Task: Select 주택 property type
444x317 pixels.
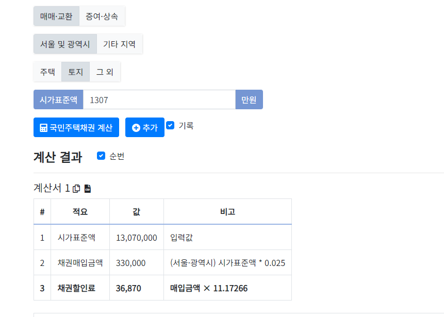Action: (47, 72)
